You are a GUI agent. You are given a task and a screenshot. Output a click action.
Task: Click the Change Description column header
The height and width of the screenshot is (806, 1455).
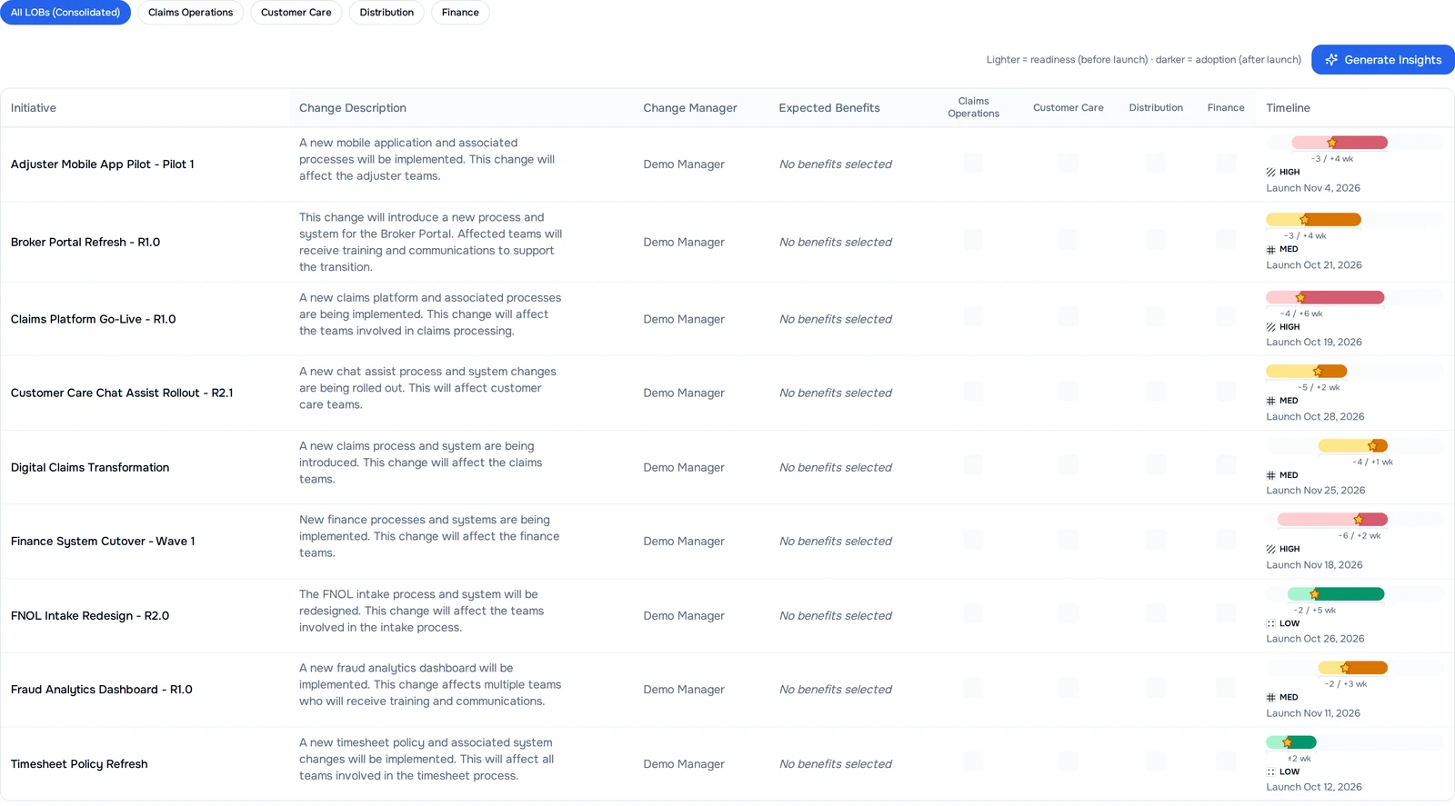[353, 108]
